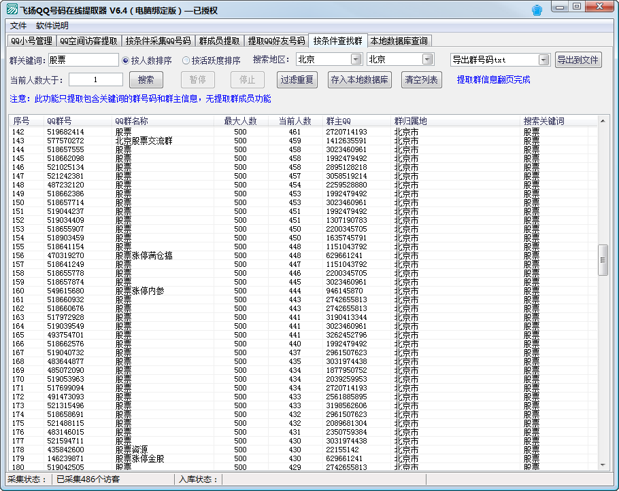Sort by QQ群号 column header

tap(78, 121)
